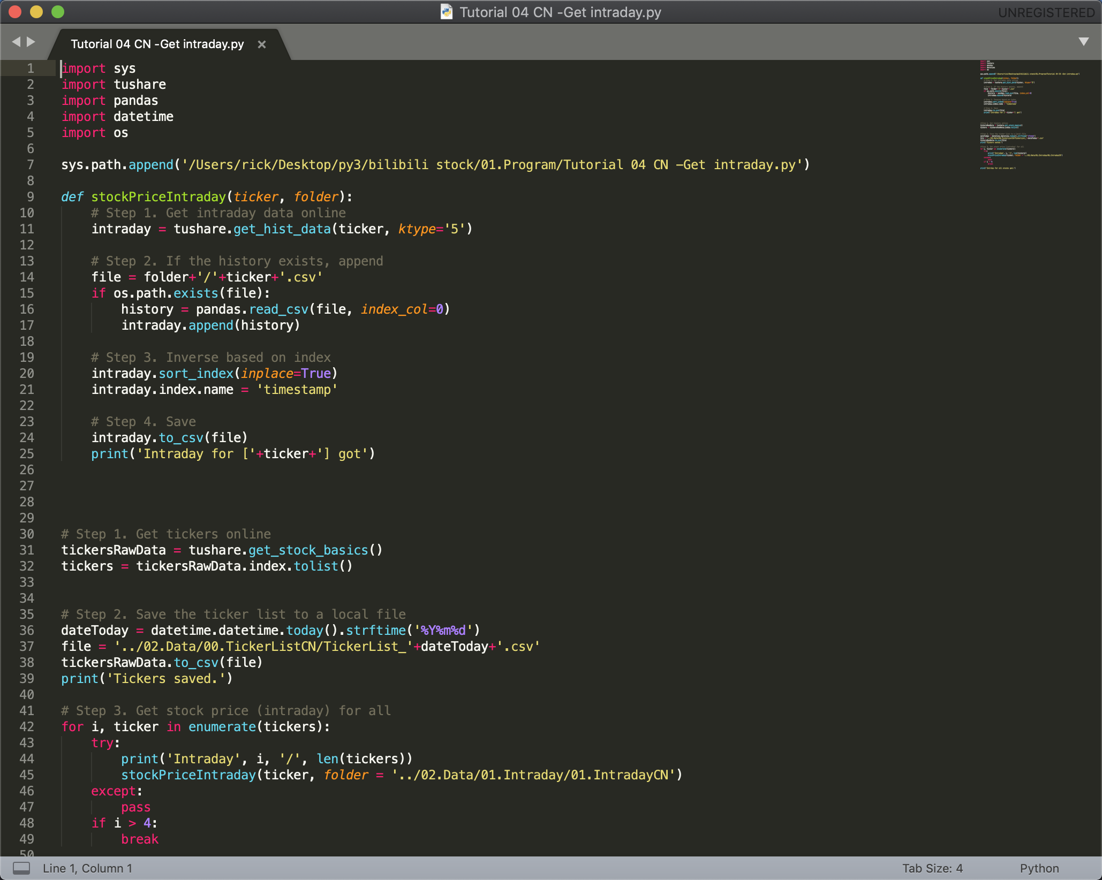Open the Tab Size: 4 settings menu
1102x880 pixels.
click(932, 868)
